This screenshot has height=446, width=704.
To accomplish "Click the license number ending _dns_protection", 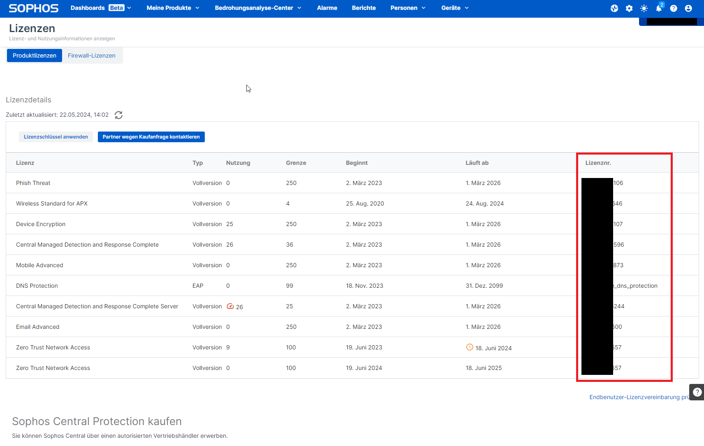I will pyautogui.click(x=635, y=286).
